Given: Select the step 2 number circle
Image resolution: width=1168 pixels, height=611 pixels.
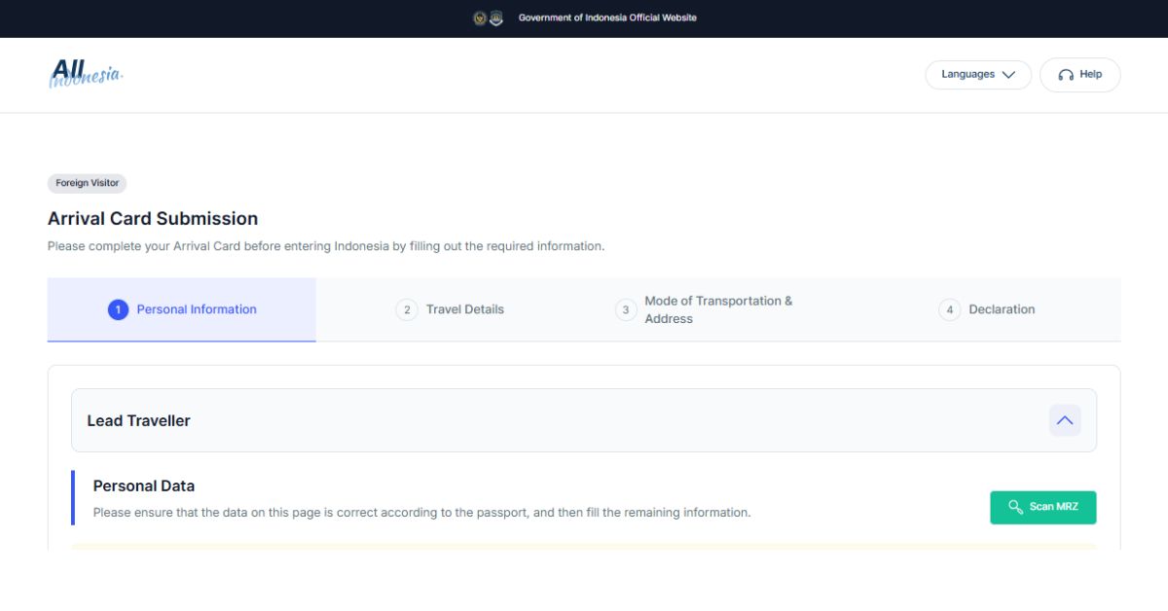Looking at the screenshot, I should click(406, 309).
